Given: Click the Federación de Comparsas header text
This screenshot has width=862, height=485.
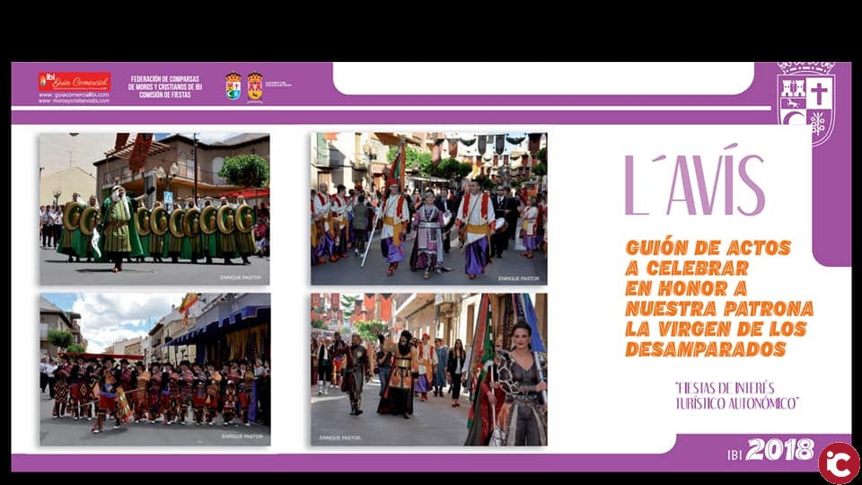Looking at the screenshot, I should 166,86.
